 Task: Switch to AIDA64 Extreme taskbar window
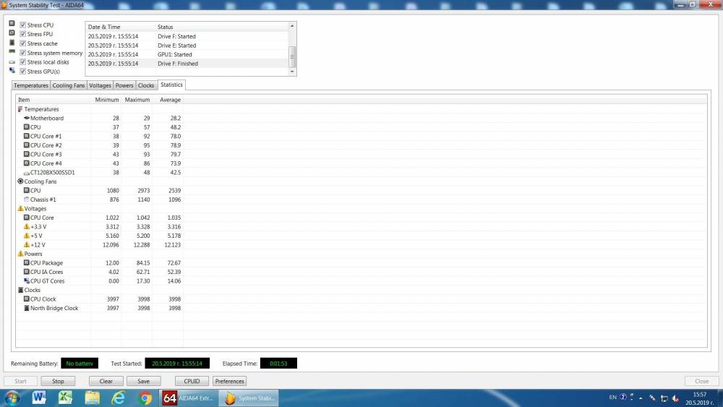(188, 398)
